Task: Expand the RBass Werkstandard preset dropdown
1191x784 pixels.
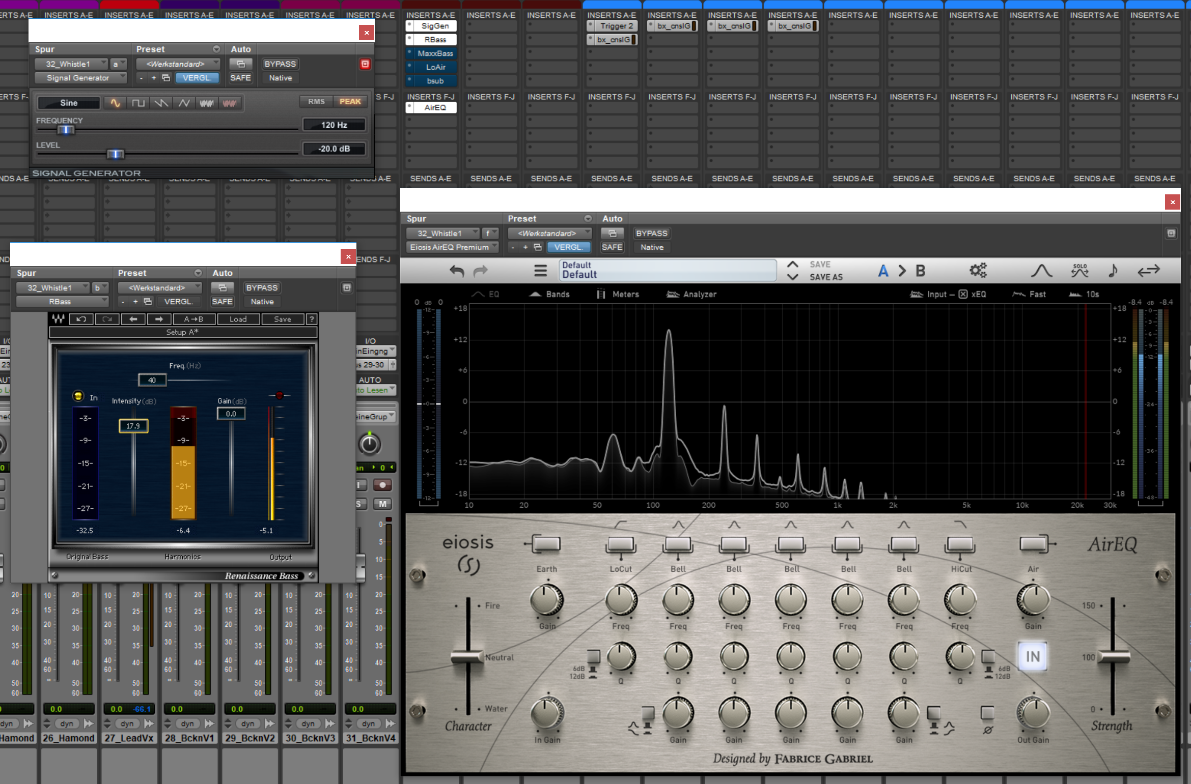Action: pos(159,288)
